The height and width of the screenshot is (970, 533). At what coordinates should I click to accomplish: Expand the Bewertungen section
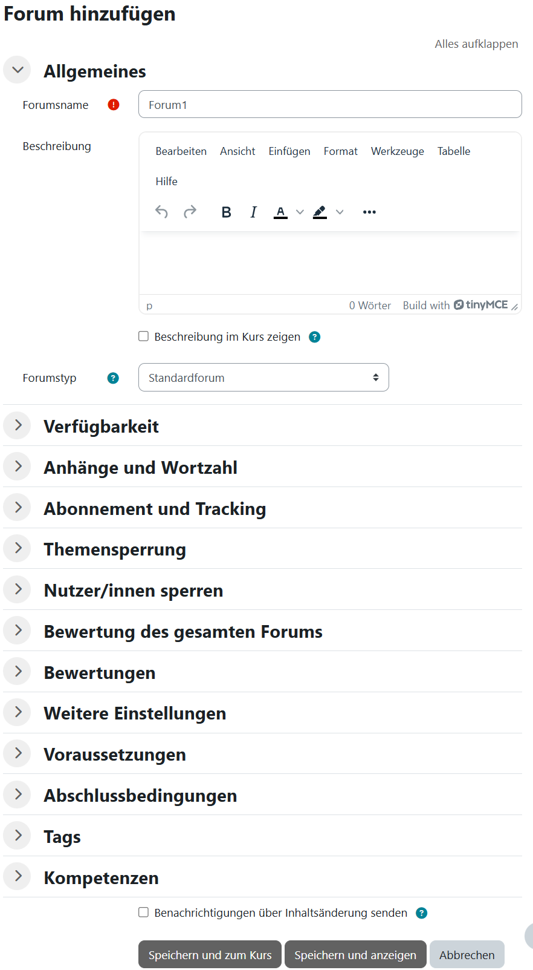[18, 672]
